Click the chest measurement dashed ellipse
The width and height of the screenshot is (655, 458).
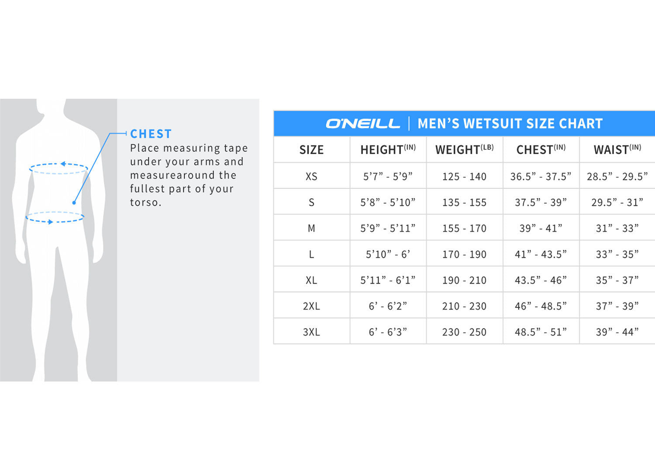coord(59,168)
